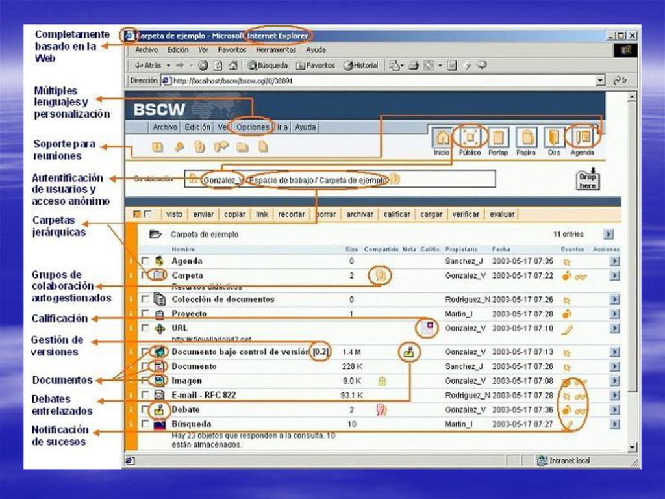
Task: Open the Dirs address book icon
Action: click(555, 138)
